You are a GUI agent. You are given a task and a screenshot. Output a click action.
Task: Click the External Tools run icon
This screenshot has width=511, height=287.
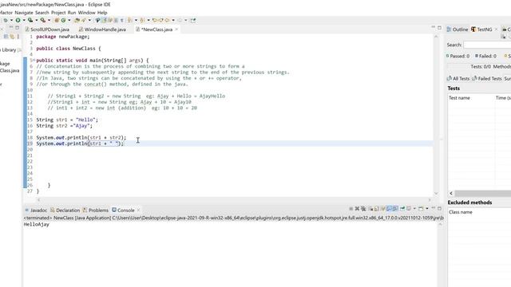coord(42,20)
